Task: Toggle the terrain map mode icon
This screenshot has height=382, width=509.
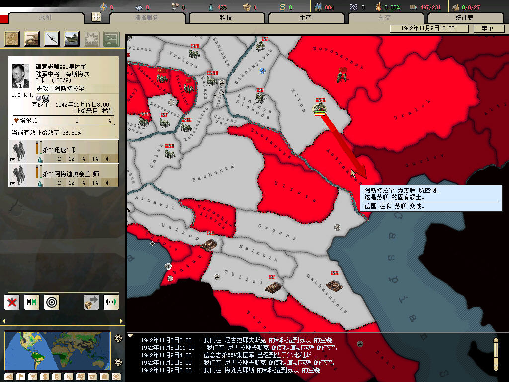Action: (9, 376)
